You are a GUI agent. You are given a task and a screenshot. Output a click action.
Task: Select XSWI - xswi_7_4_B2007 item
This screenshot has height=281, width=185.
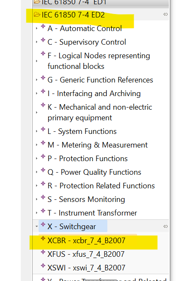point(87,268)
